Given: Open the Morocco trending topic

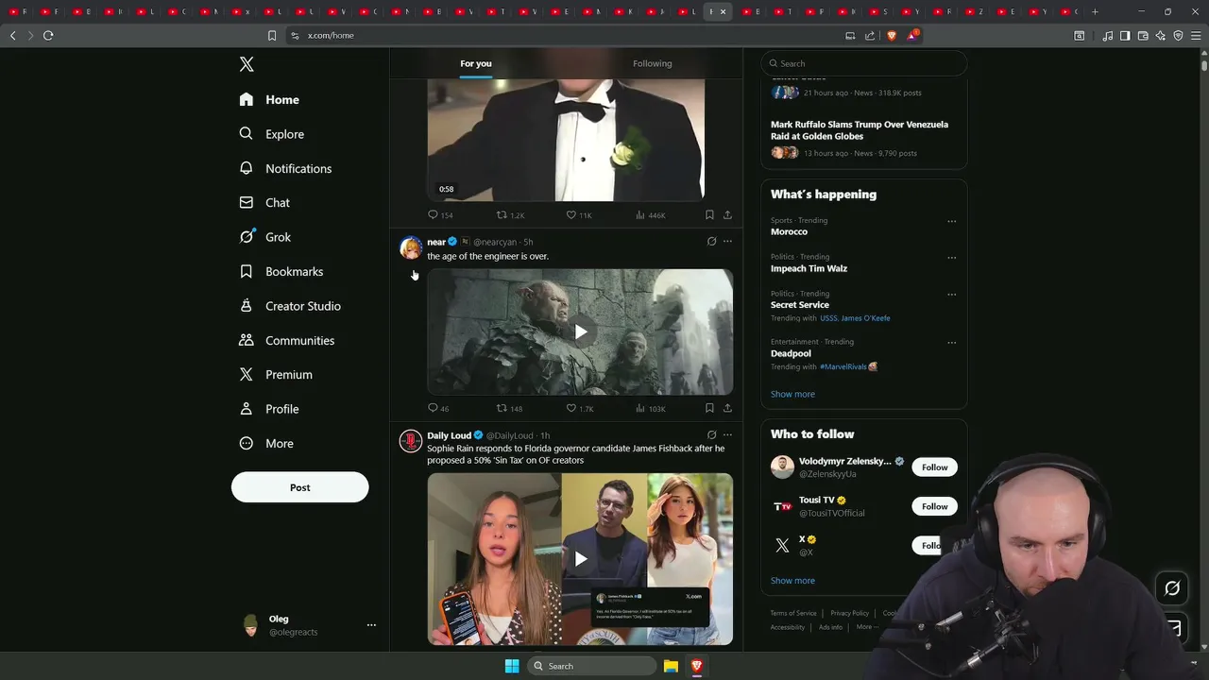Looking at the screenshot, I should pyautogui.click(x=789, y=231).
